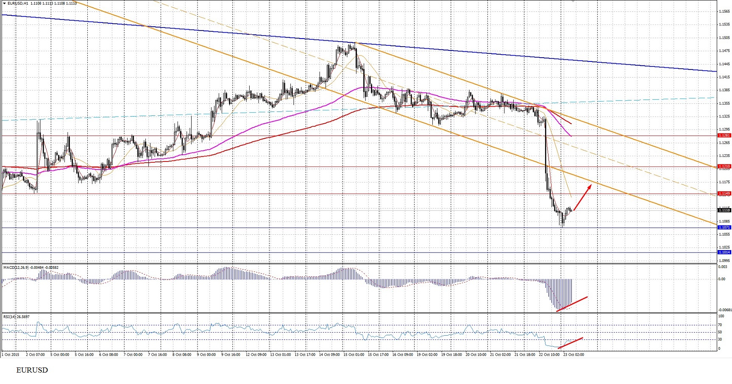
Task: Click the MACD(12,26,9) indicator label
Action: (x=15, y=267)
